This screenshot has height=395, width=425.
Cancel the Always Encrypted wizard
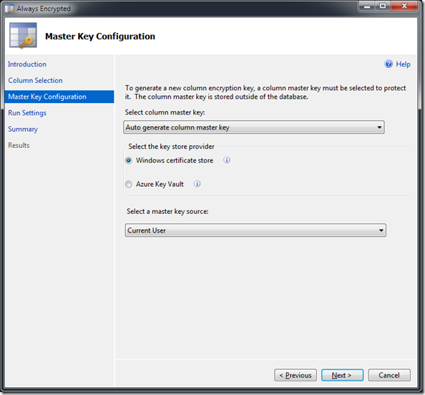[389, 375]
